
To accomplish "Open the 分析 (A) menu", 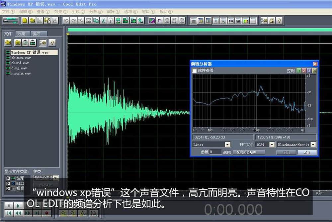I will pos(96,11).
